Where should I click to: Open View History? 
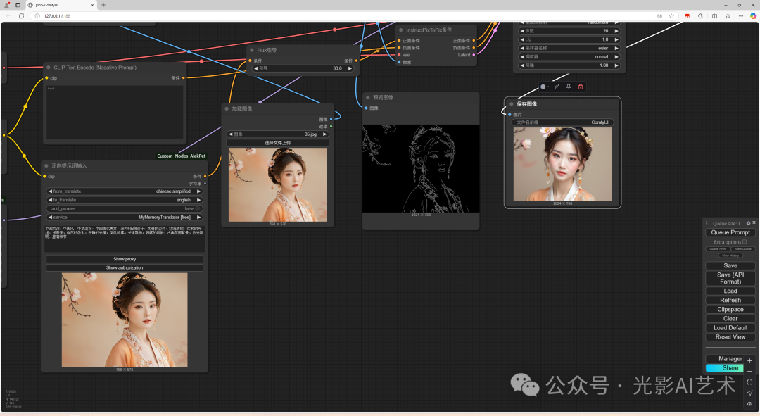(x=730, y=255)
